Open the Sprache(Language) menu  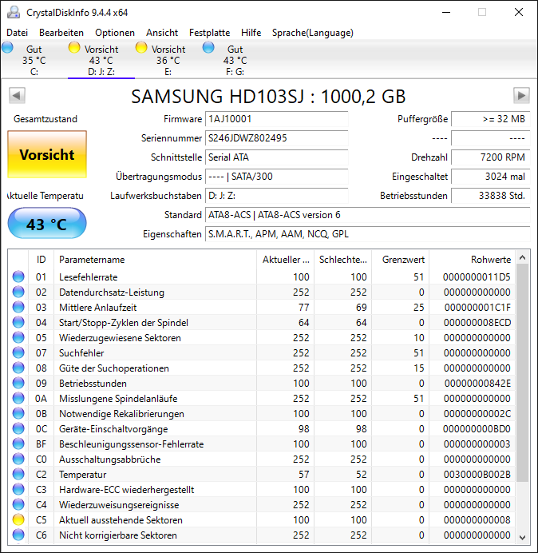tap(313, 33)
